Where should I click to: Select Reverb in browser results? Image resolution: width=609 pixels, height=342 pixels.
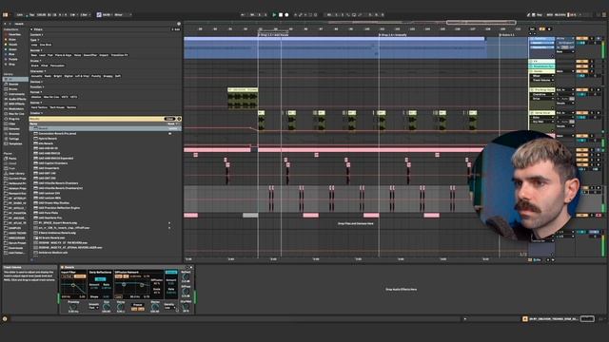coord(105,128)
